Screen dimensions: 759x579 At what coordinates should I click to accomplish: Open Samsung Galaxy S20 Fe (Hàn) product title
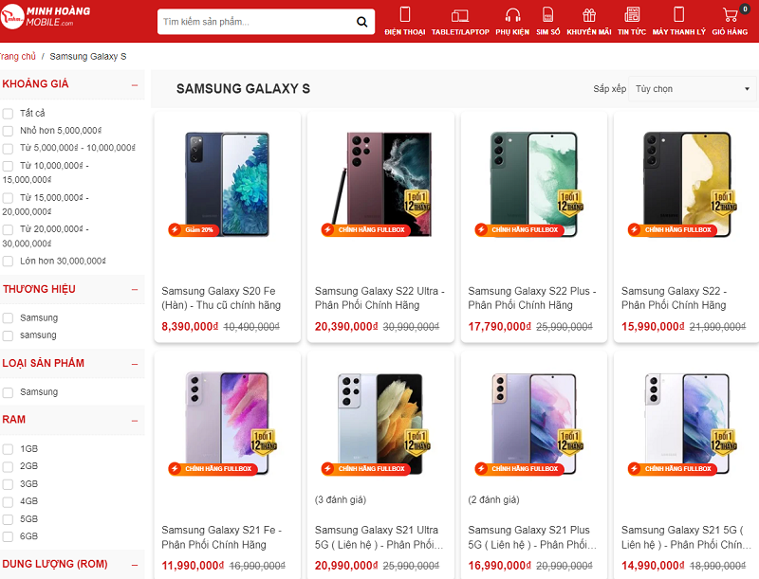221,299
